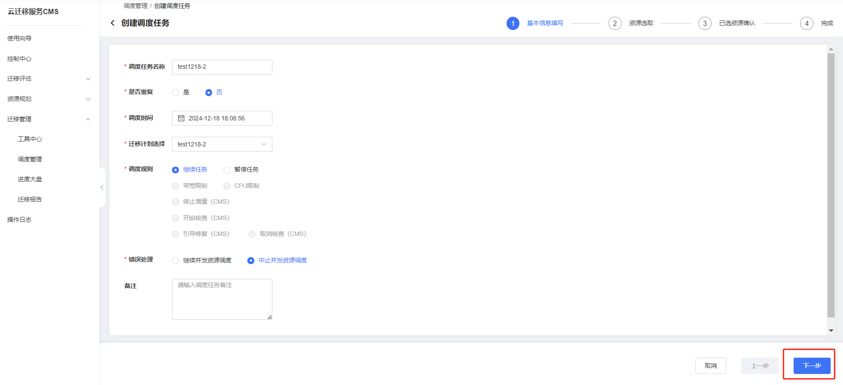Expand the 迁移评估 sidebar chevron
This screenshot has height=385, width=843.
[88, 79]
